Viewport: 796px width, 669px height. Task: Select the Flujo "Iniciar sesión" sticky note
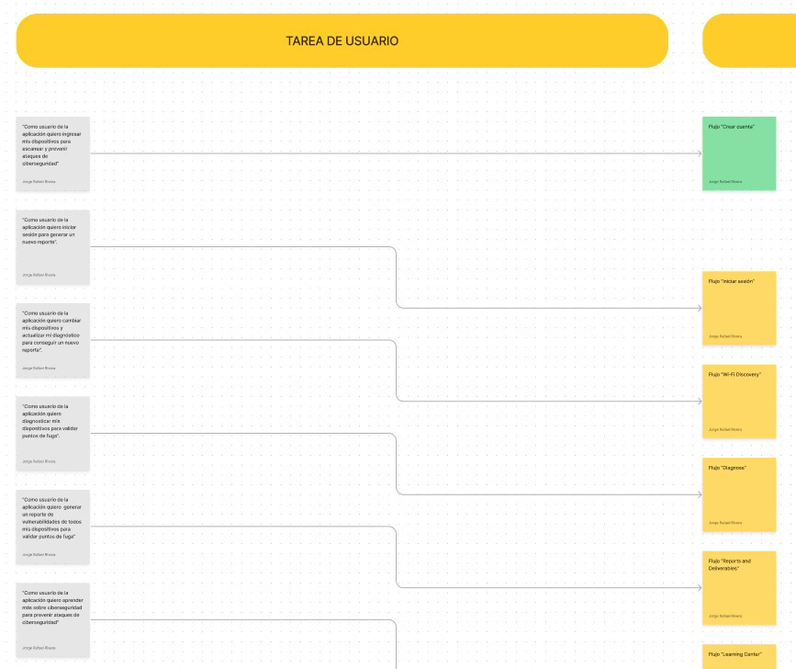(739, 309)
